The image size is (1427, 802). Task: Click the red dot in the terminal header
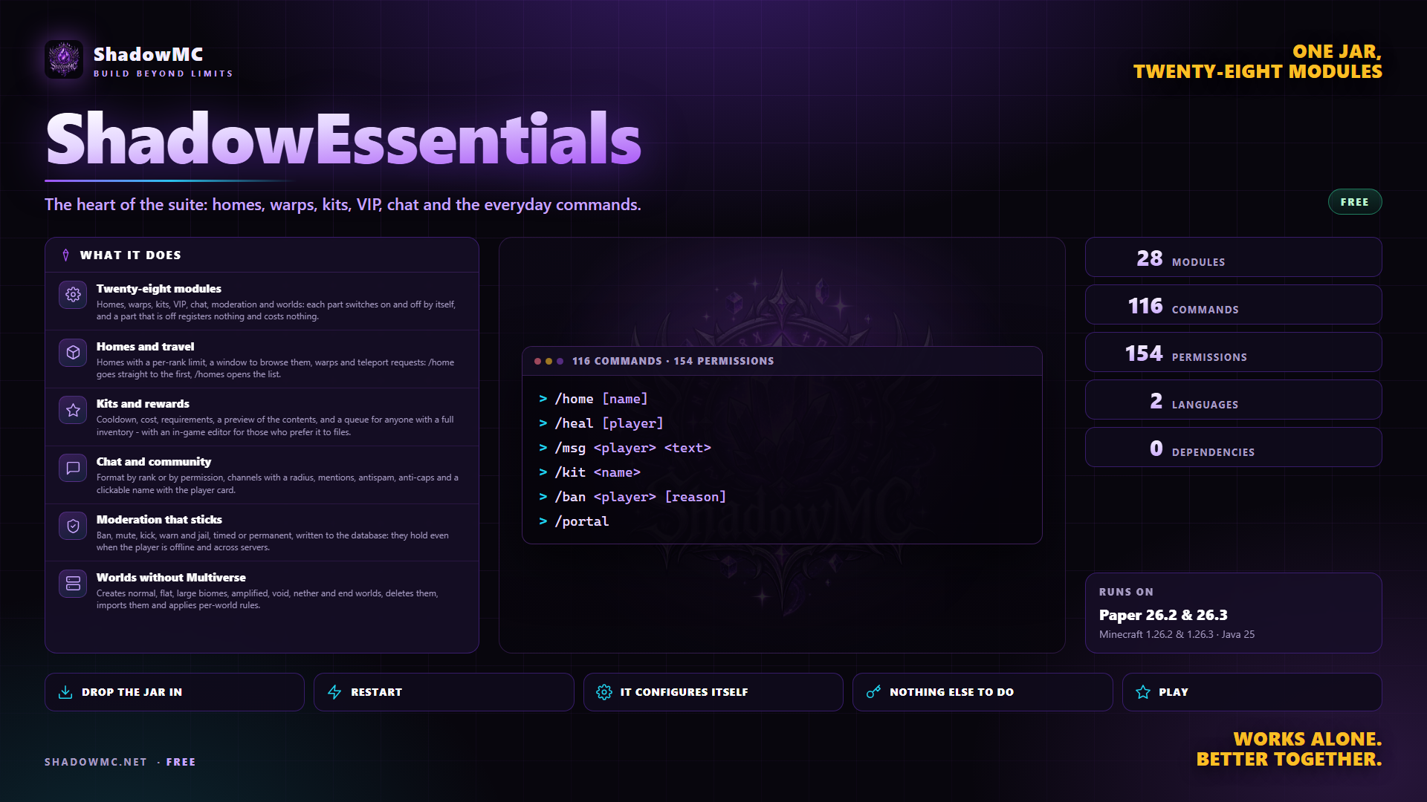pos(537,361)
